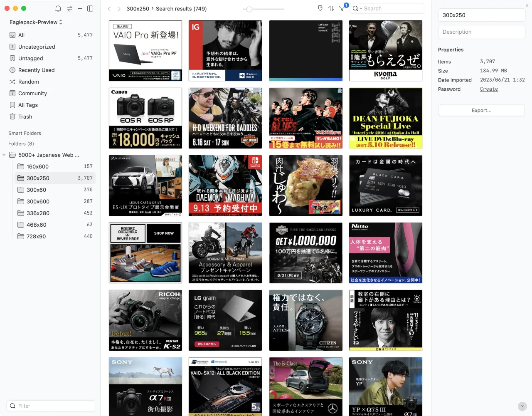
Task: Select the 468x60 folder
Action: [54, 225]
